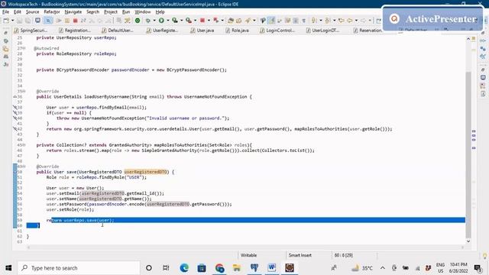This screenshot has height=275, width=489.
Task: Open Google Chrome from the taskbar
Action: tap(219, 268)
